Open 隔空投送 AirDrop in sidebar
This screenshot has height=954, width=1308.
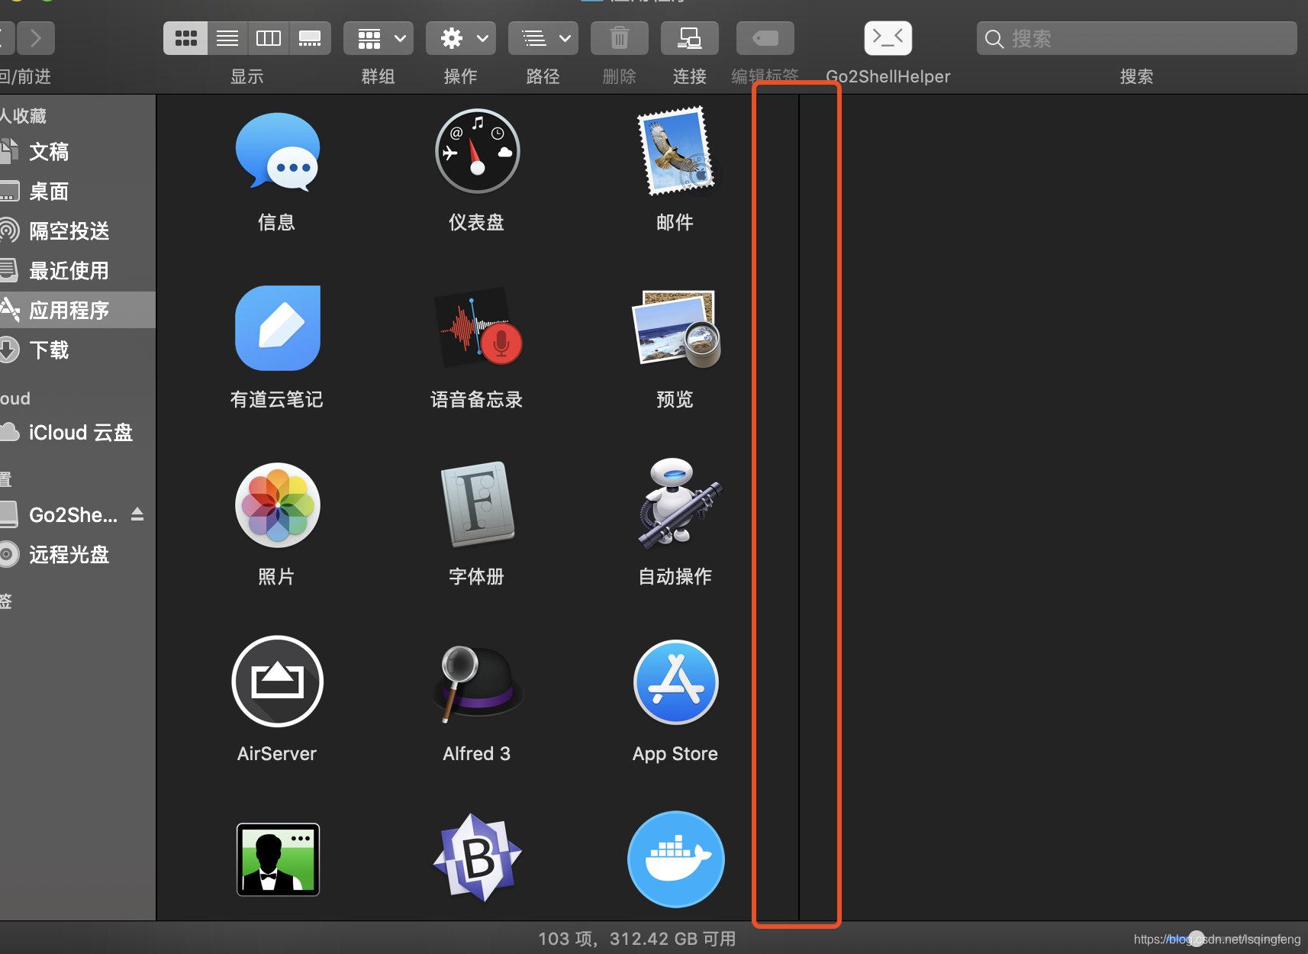coord(78,231)
